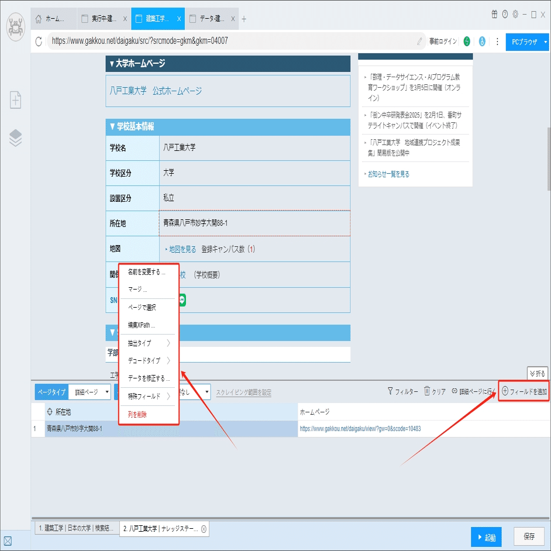Open the PCブラウザ dropdown arrow

click(545, 42)
